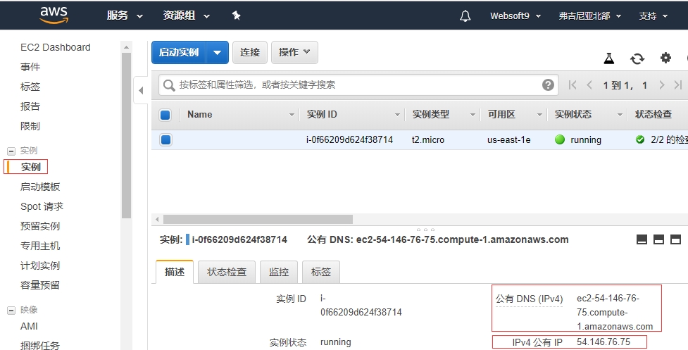Open the 操作 actions dropdown
Screen dimensions: 688x350
(294, 52)
